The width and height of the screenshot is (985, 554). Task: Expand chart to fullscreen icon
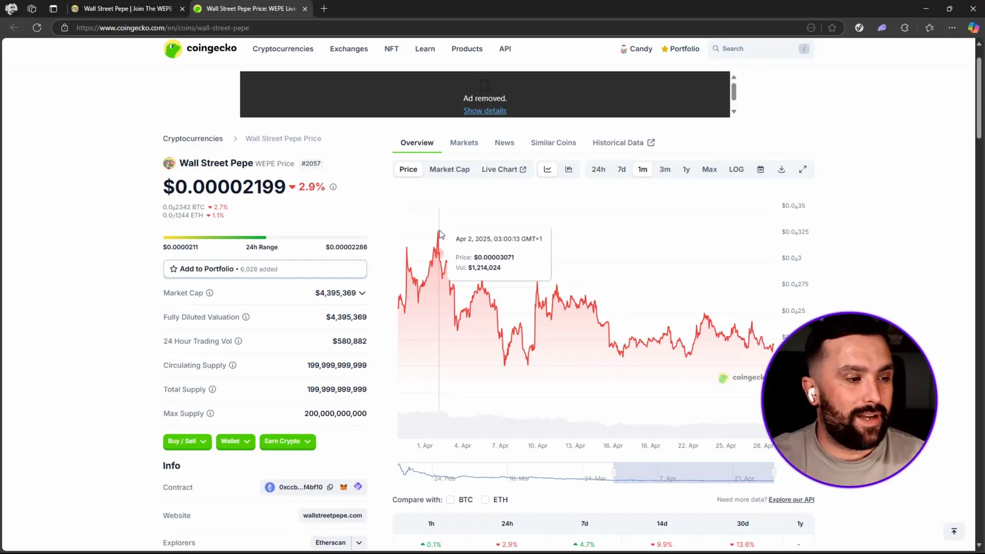tap(802, 169)
